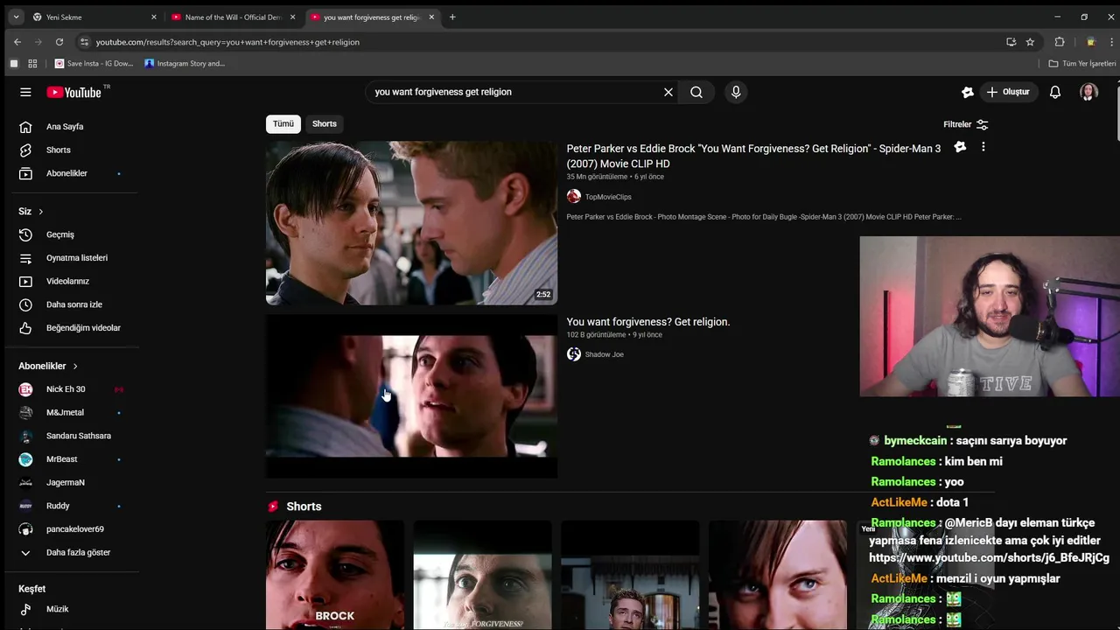Image resolution: width=1120 pixels, height=630 pixels.
Task: Reload the page with the refresh icon
Action: point(59,41)
